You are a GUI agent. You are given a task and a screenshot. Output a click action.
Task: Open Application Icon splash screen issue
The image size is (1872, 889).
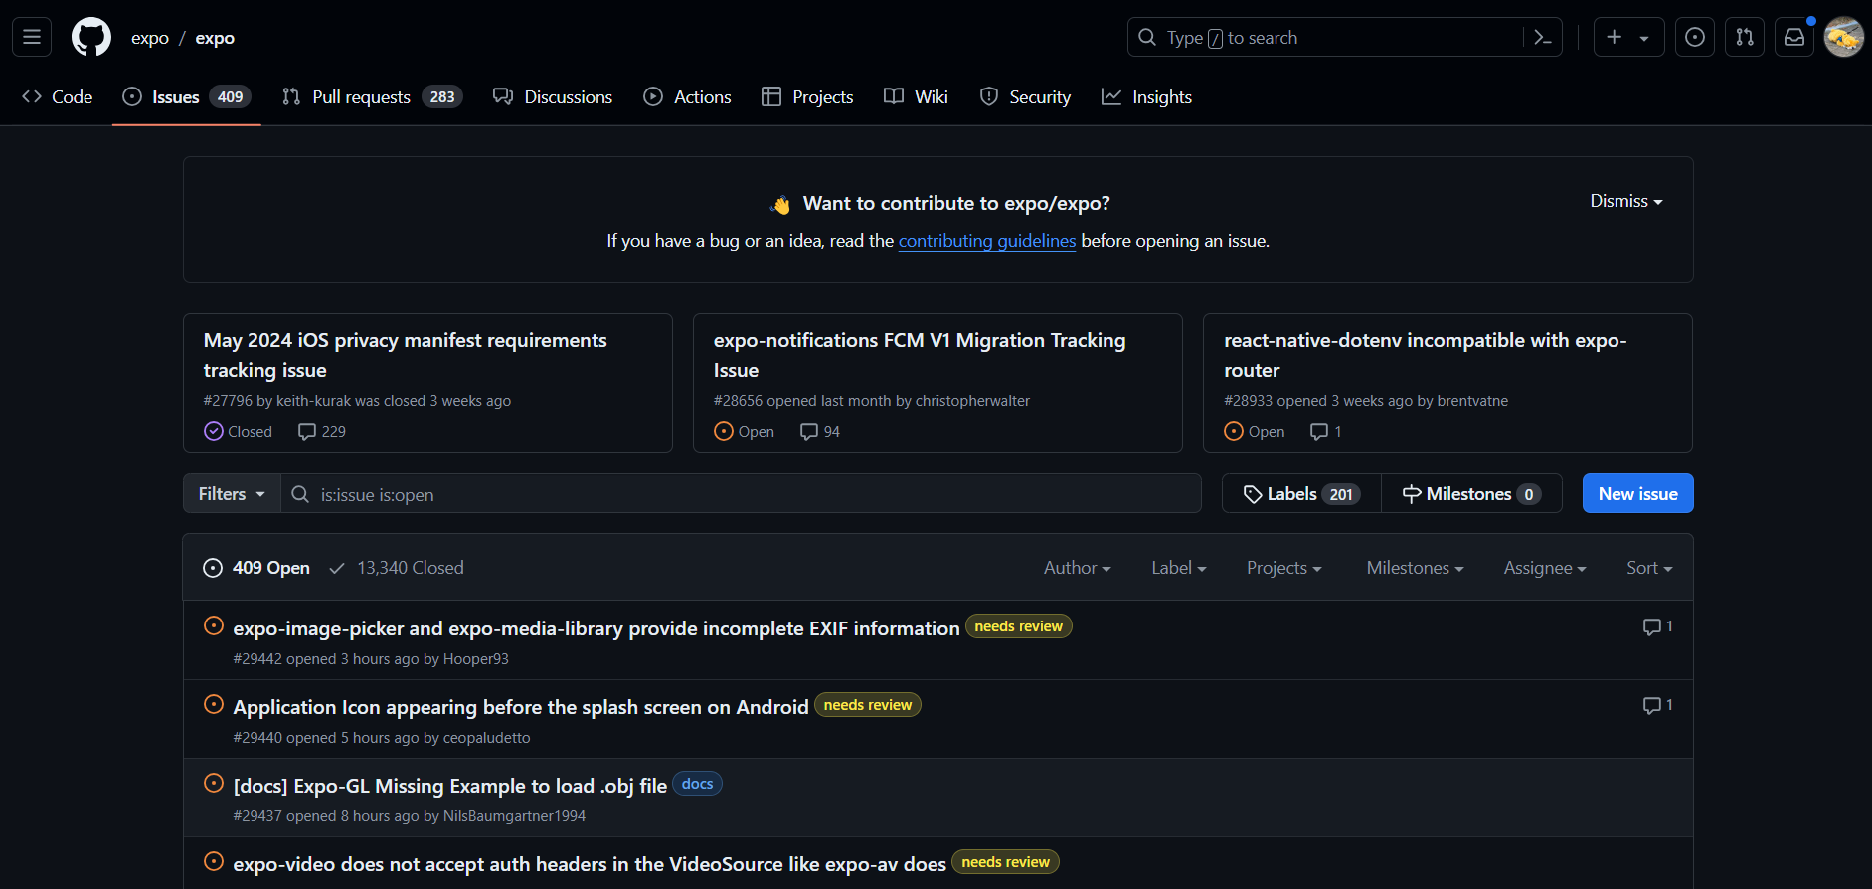click(521, 707)
